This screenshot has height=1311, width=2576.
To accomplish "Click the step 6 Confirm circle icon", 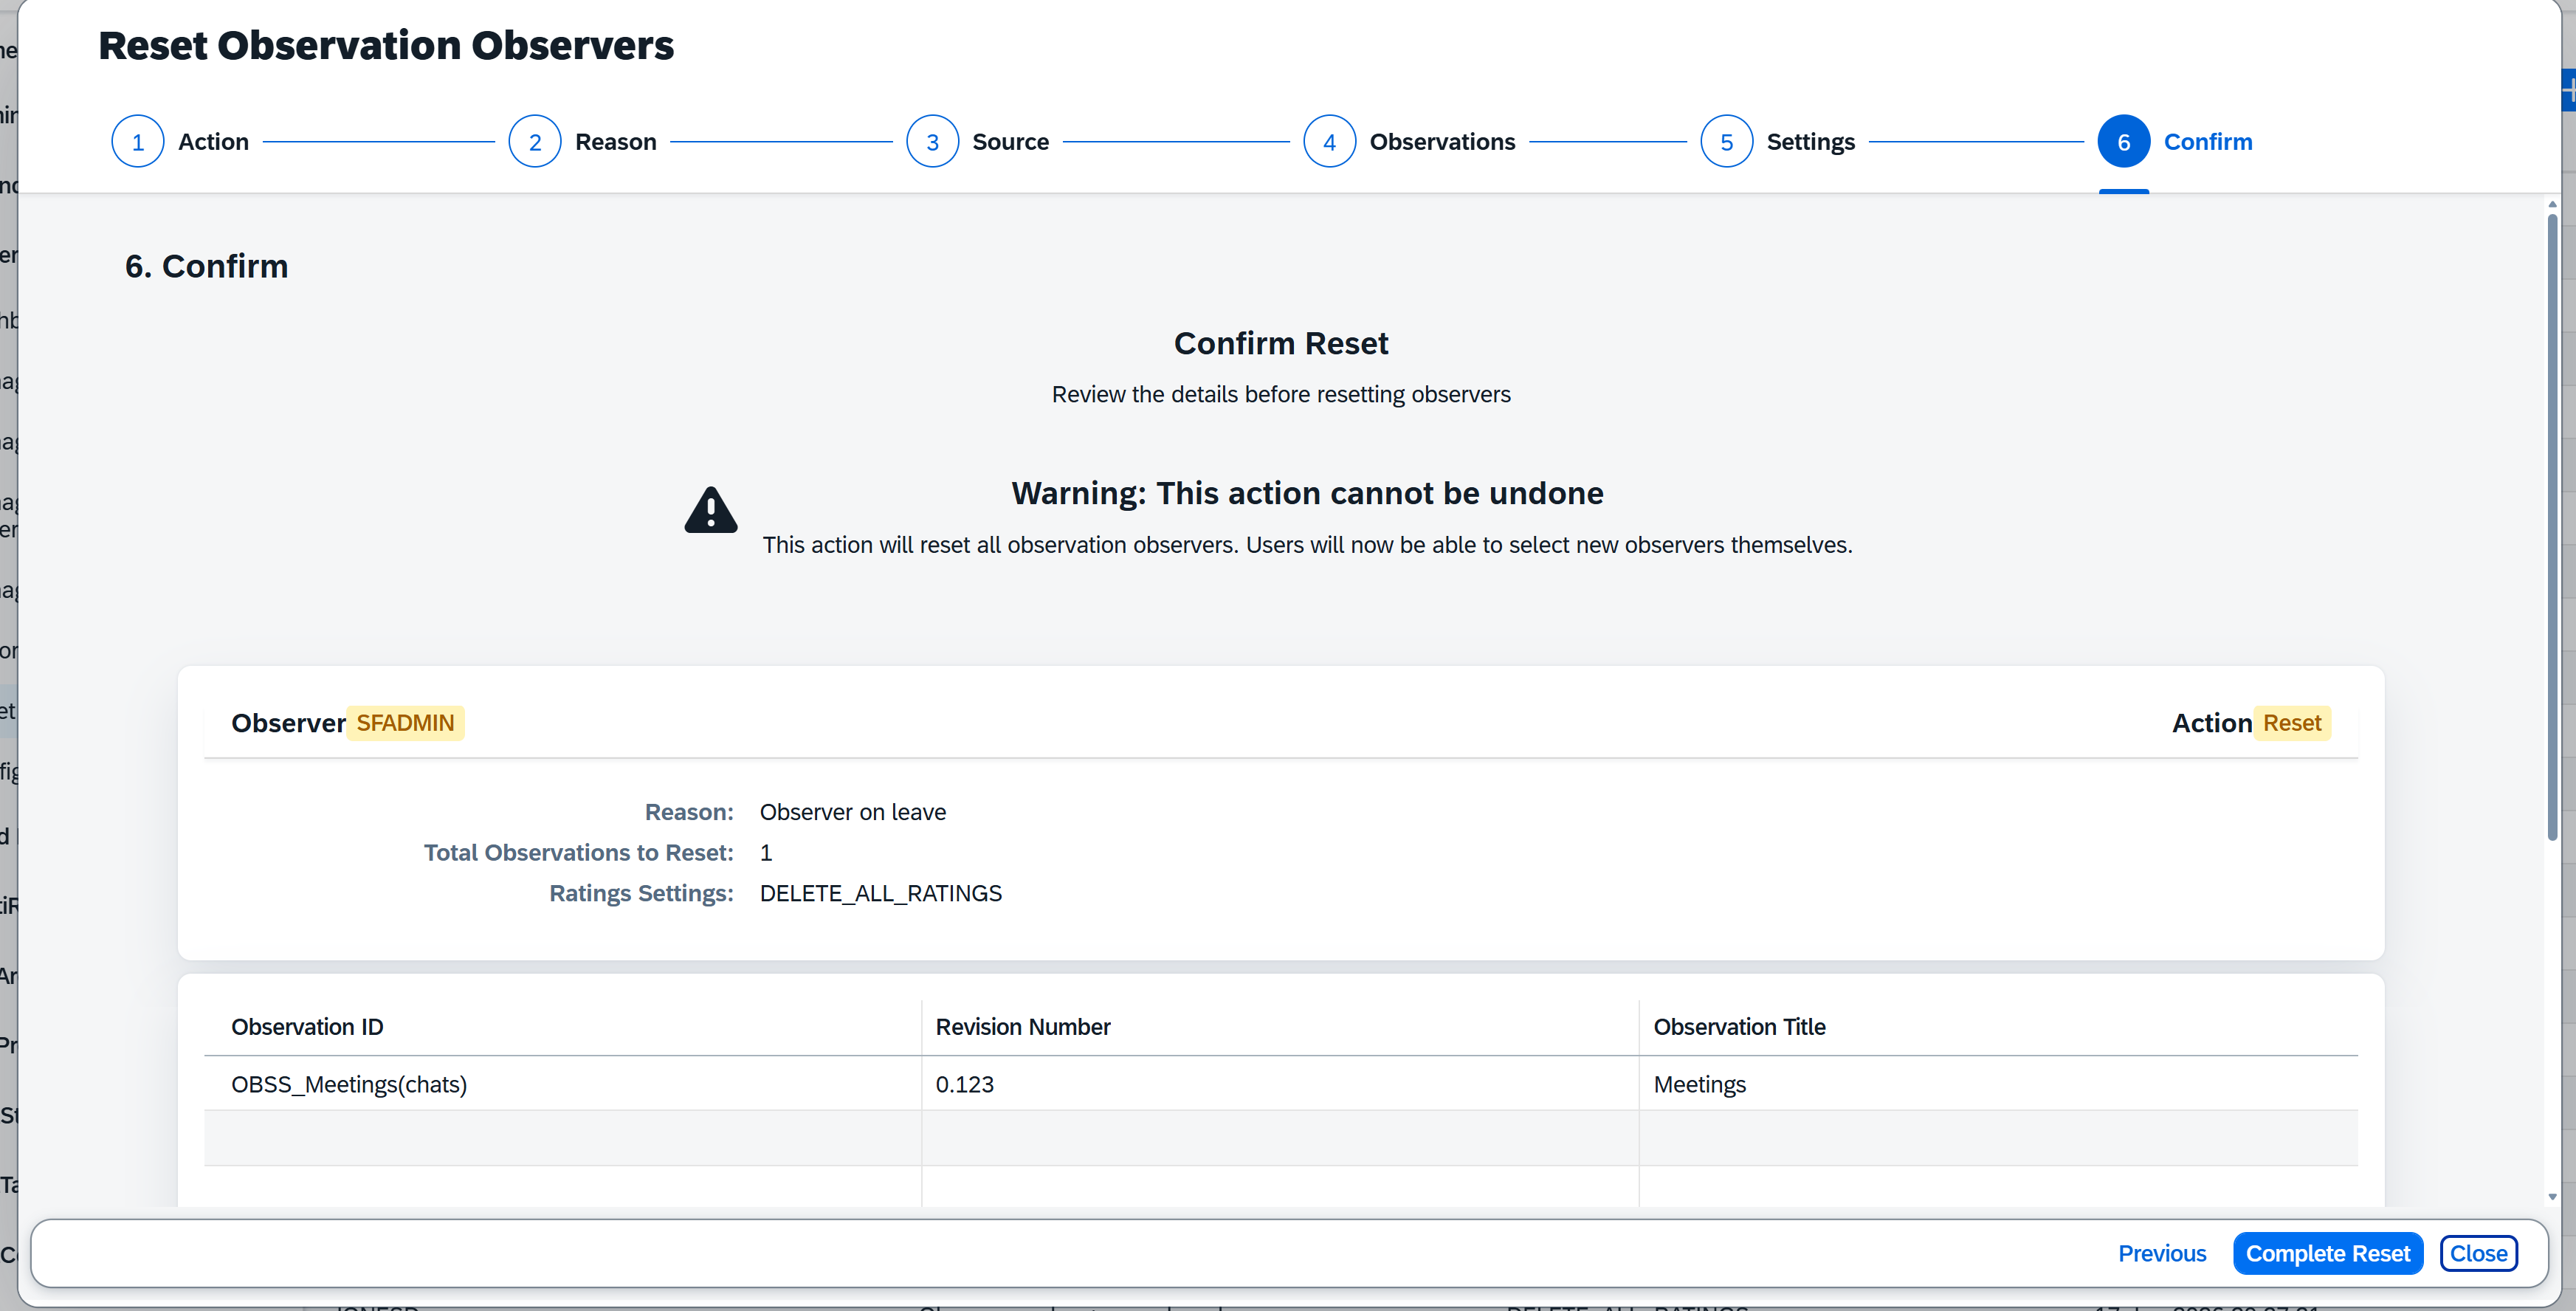I will [x=2123, y=142].
